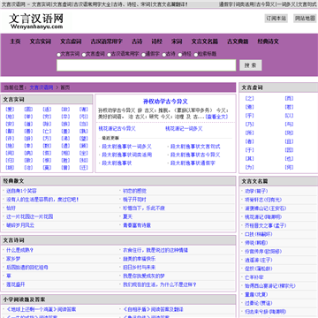Open 桃花源记 (陶渊明) link
318x318 pixels.
pos(263,216)
